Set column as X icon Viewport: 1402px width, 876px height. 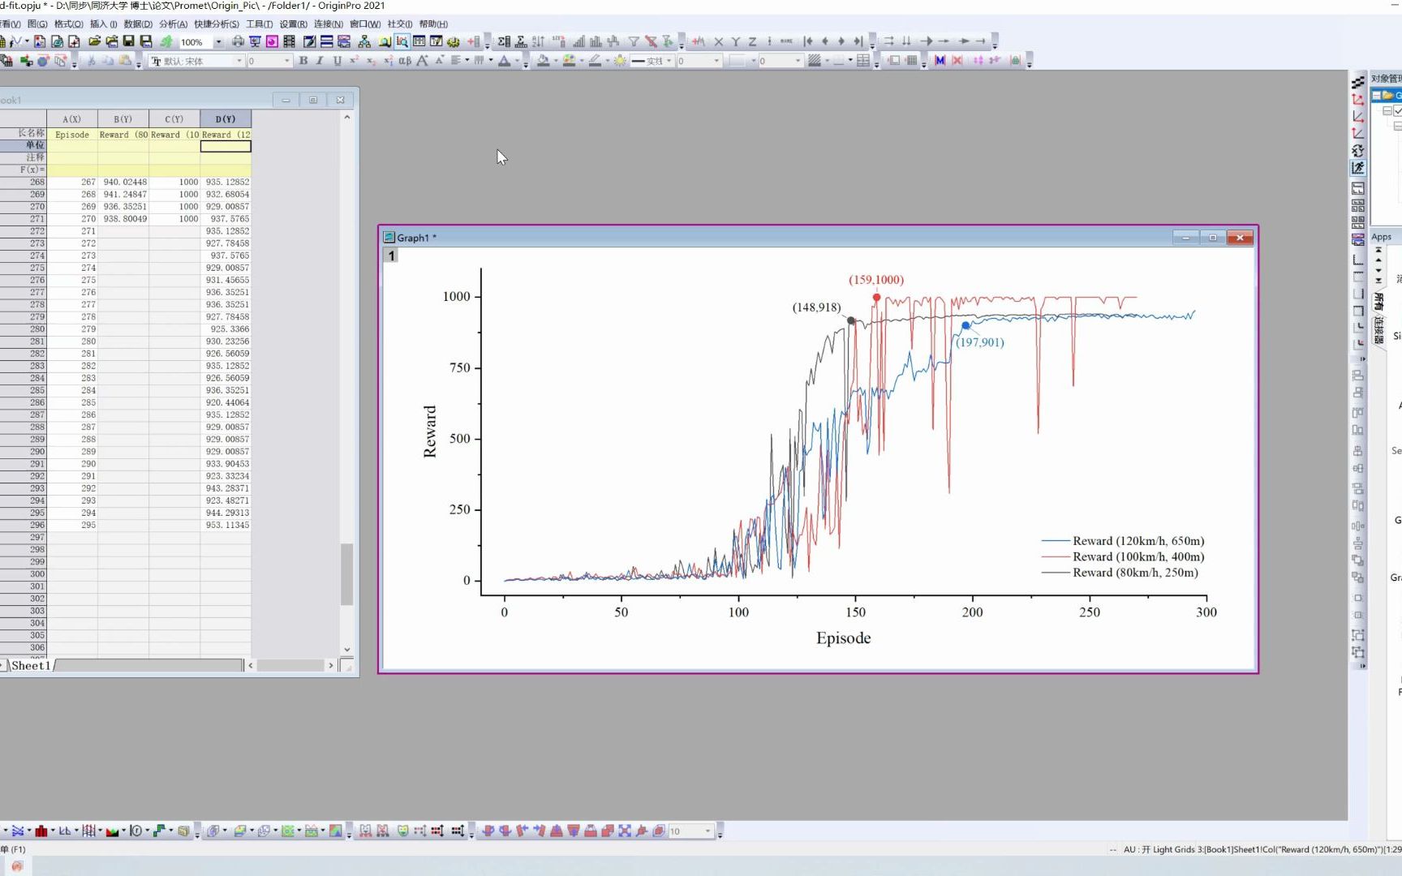click(x=718, y=41)
